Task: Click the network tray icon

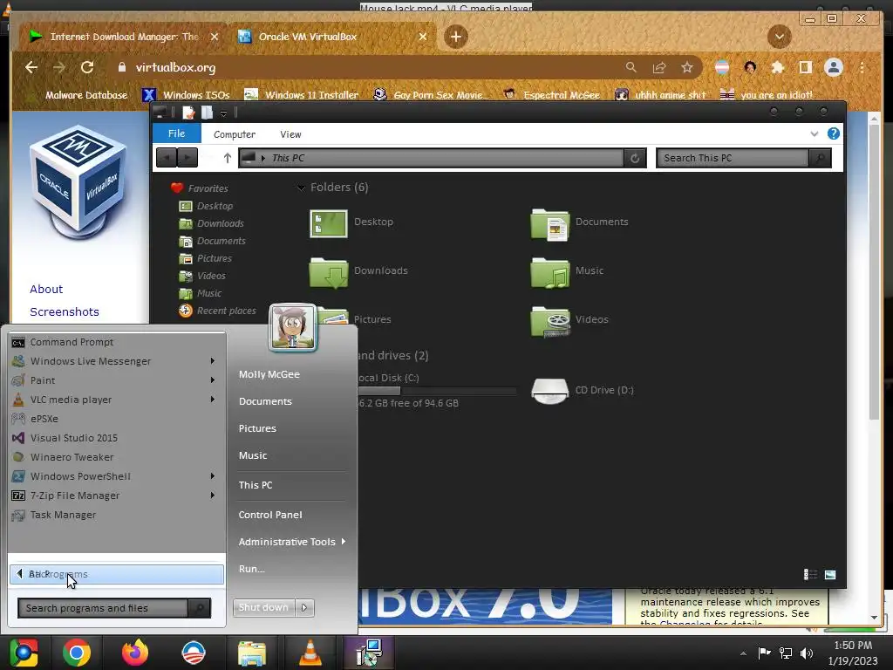Action: (786, 653)
